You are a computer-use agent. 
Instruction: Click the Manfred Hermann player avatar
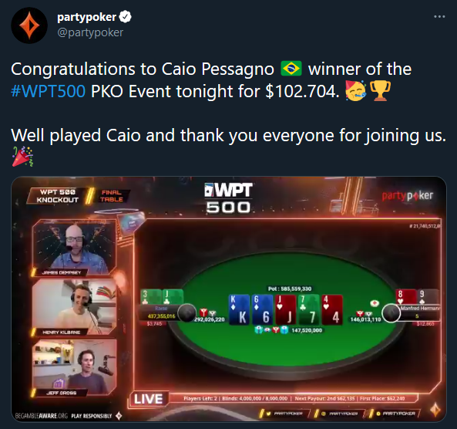click(391, 313)
